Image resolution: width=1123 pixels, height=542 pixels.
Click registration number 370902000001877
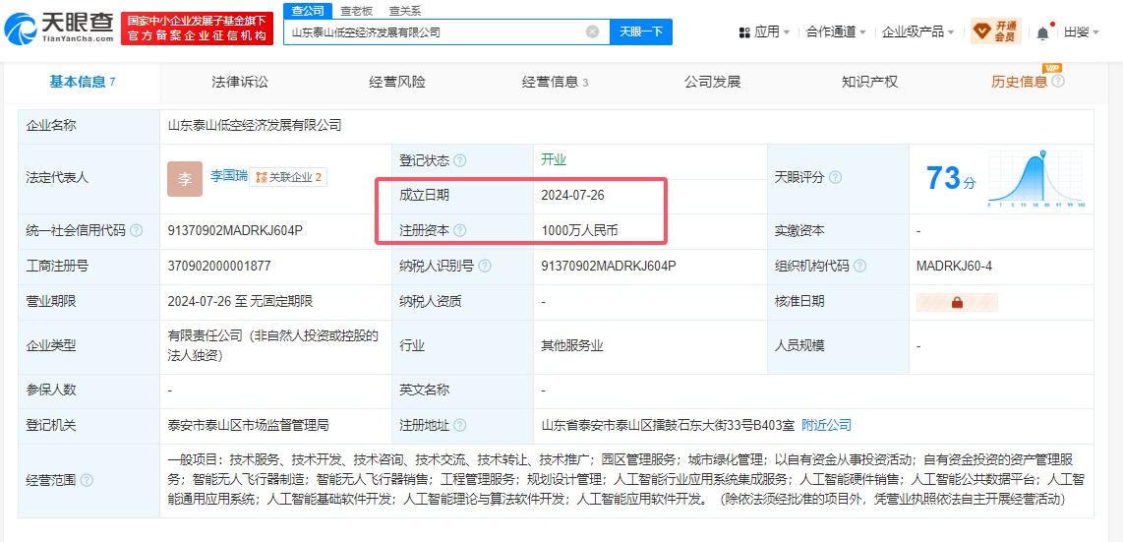point(219,267)
